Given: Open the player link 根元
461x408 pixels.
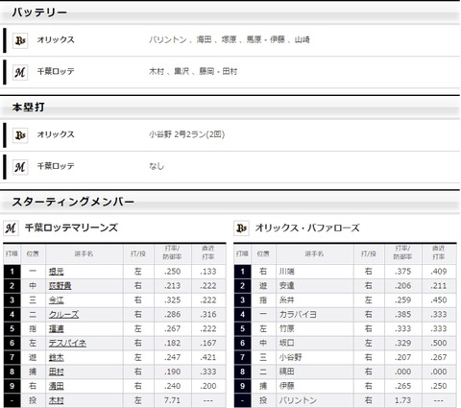Looking at the screenshot, I should point(57,272).
